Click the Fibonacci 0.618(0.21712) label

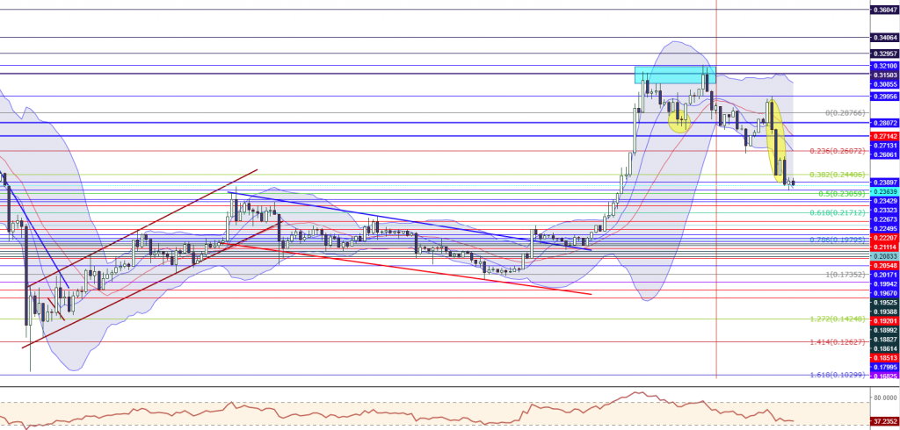point(837,212)
